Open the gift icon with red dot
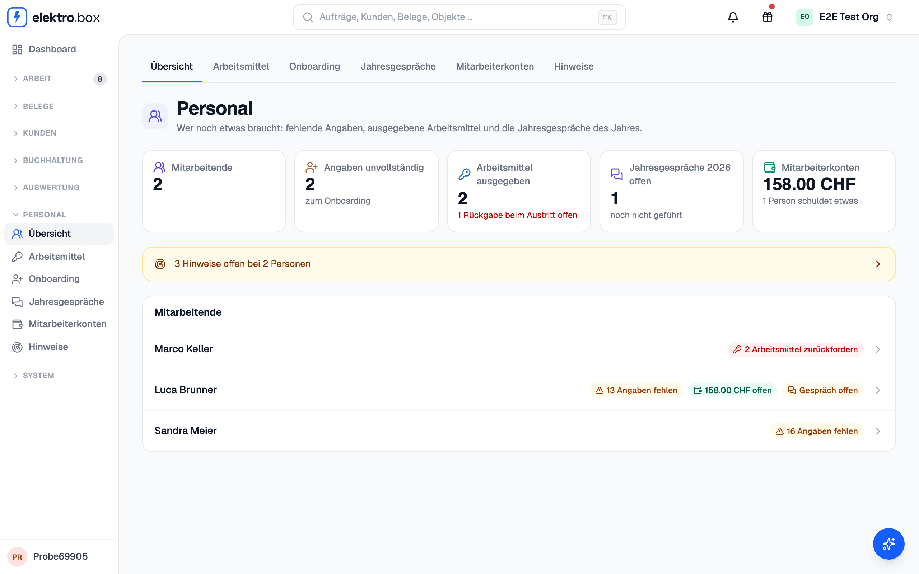The image size is (919, 574). (x=768, y=17)
